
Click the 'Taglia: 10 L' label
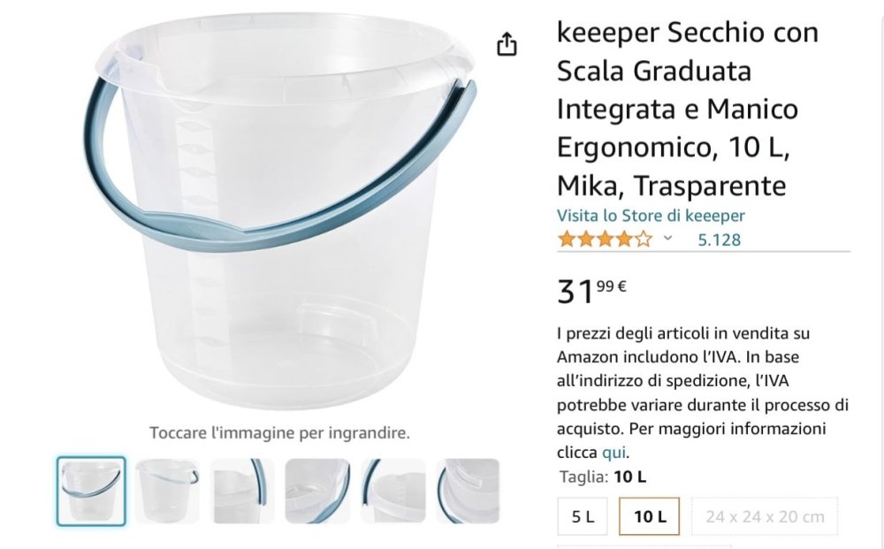(x=603, y=477)
